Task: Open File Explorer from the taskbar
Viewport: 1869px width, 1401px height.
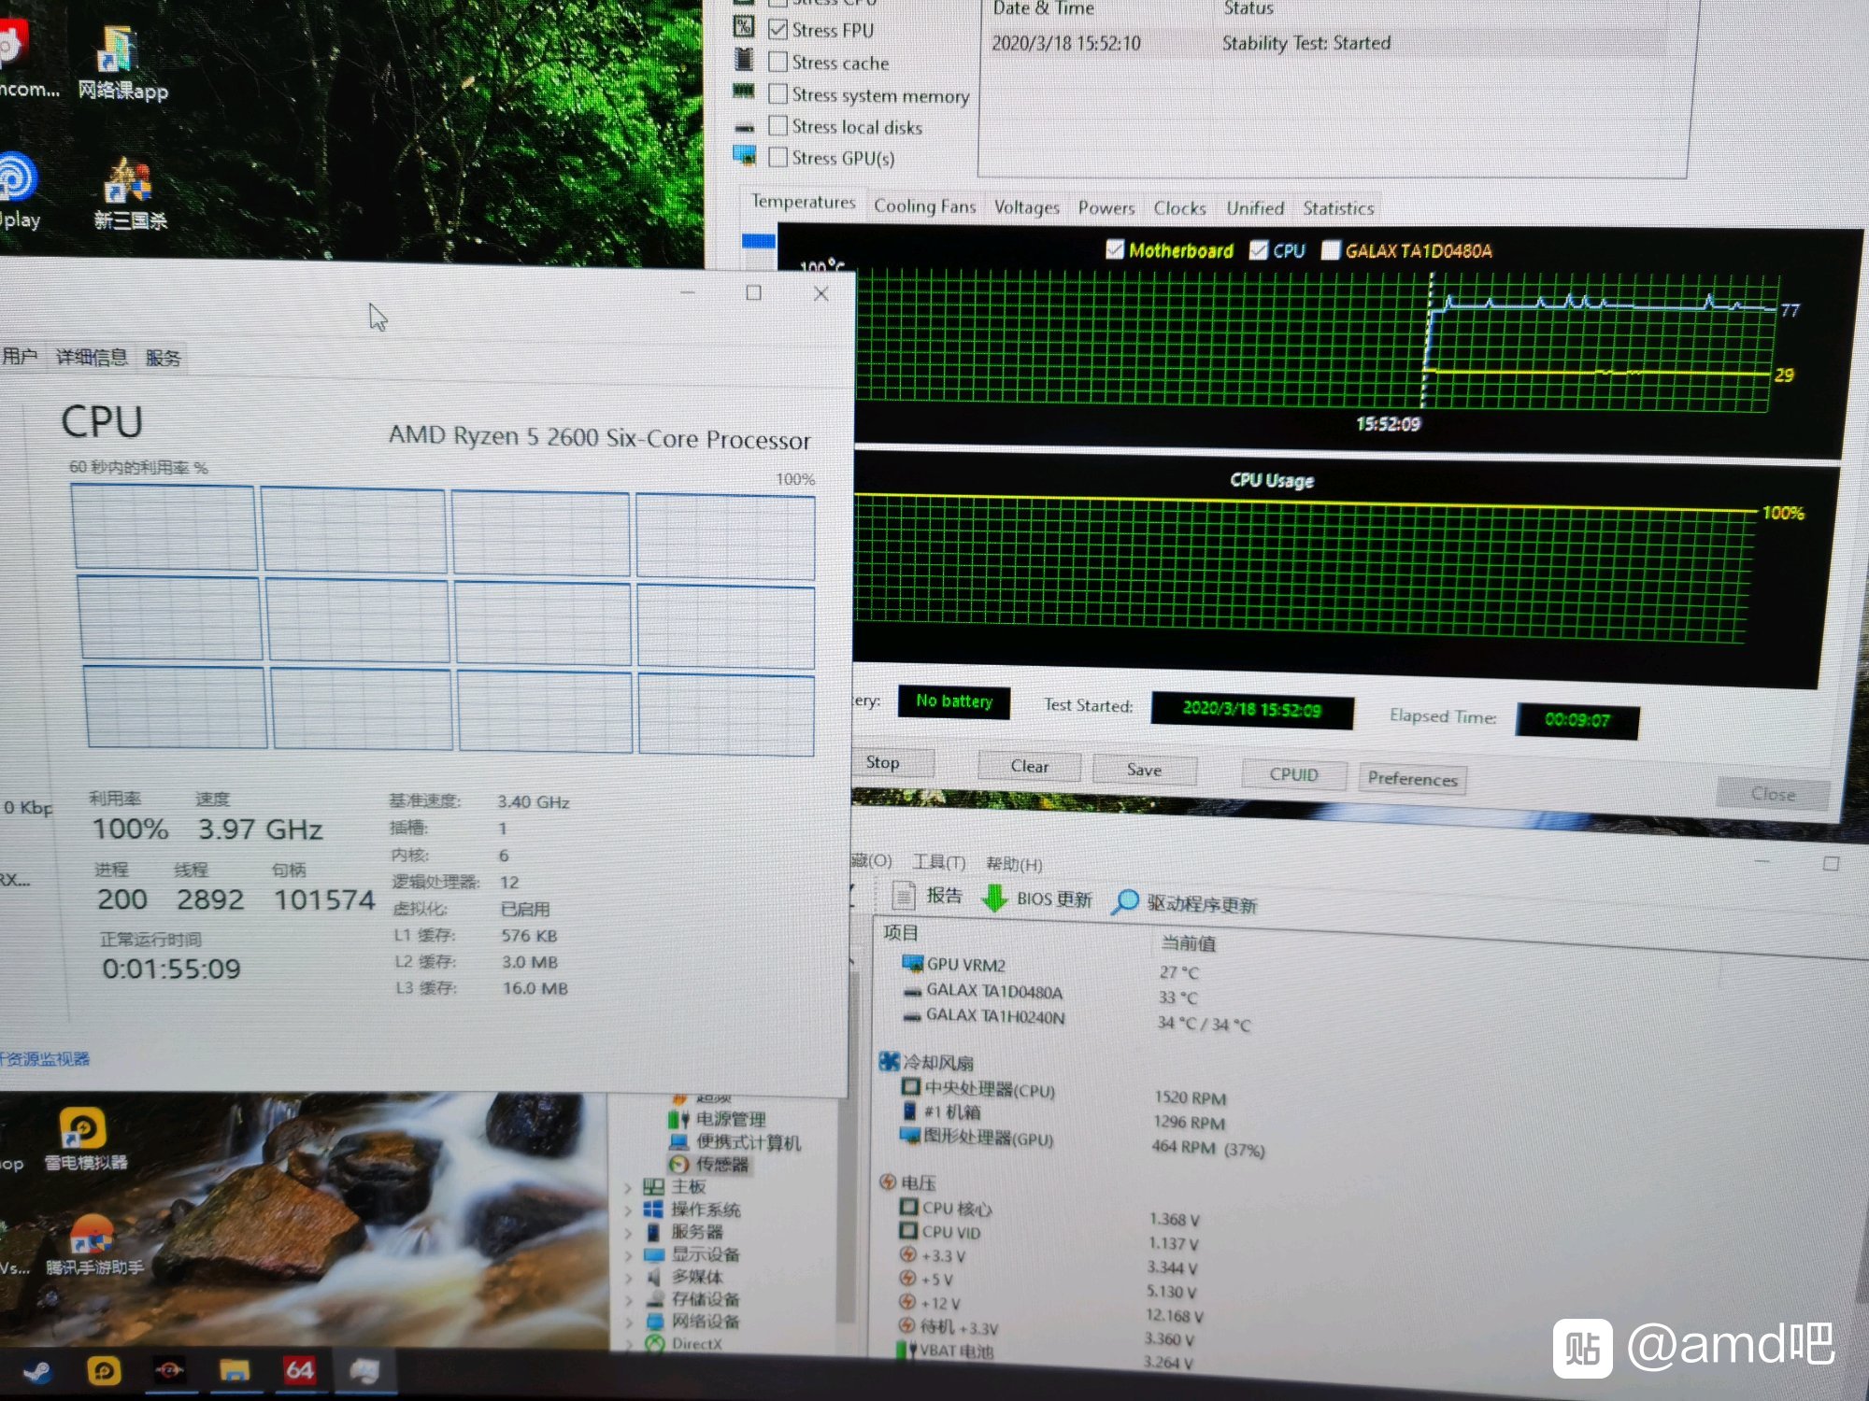Action: 234,1370
